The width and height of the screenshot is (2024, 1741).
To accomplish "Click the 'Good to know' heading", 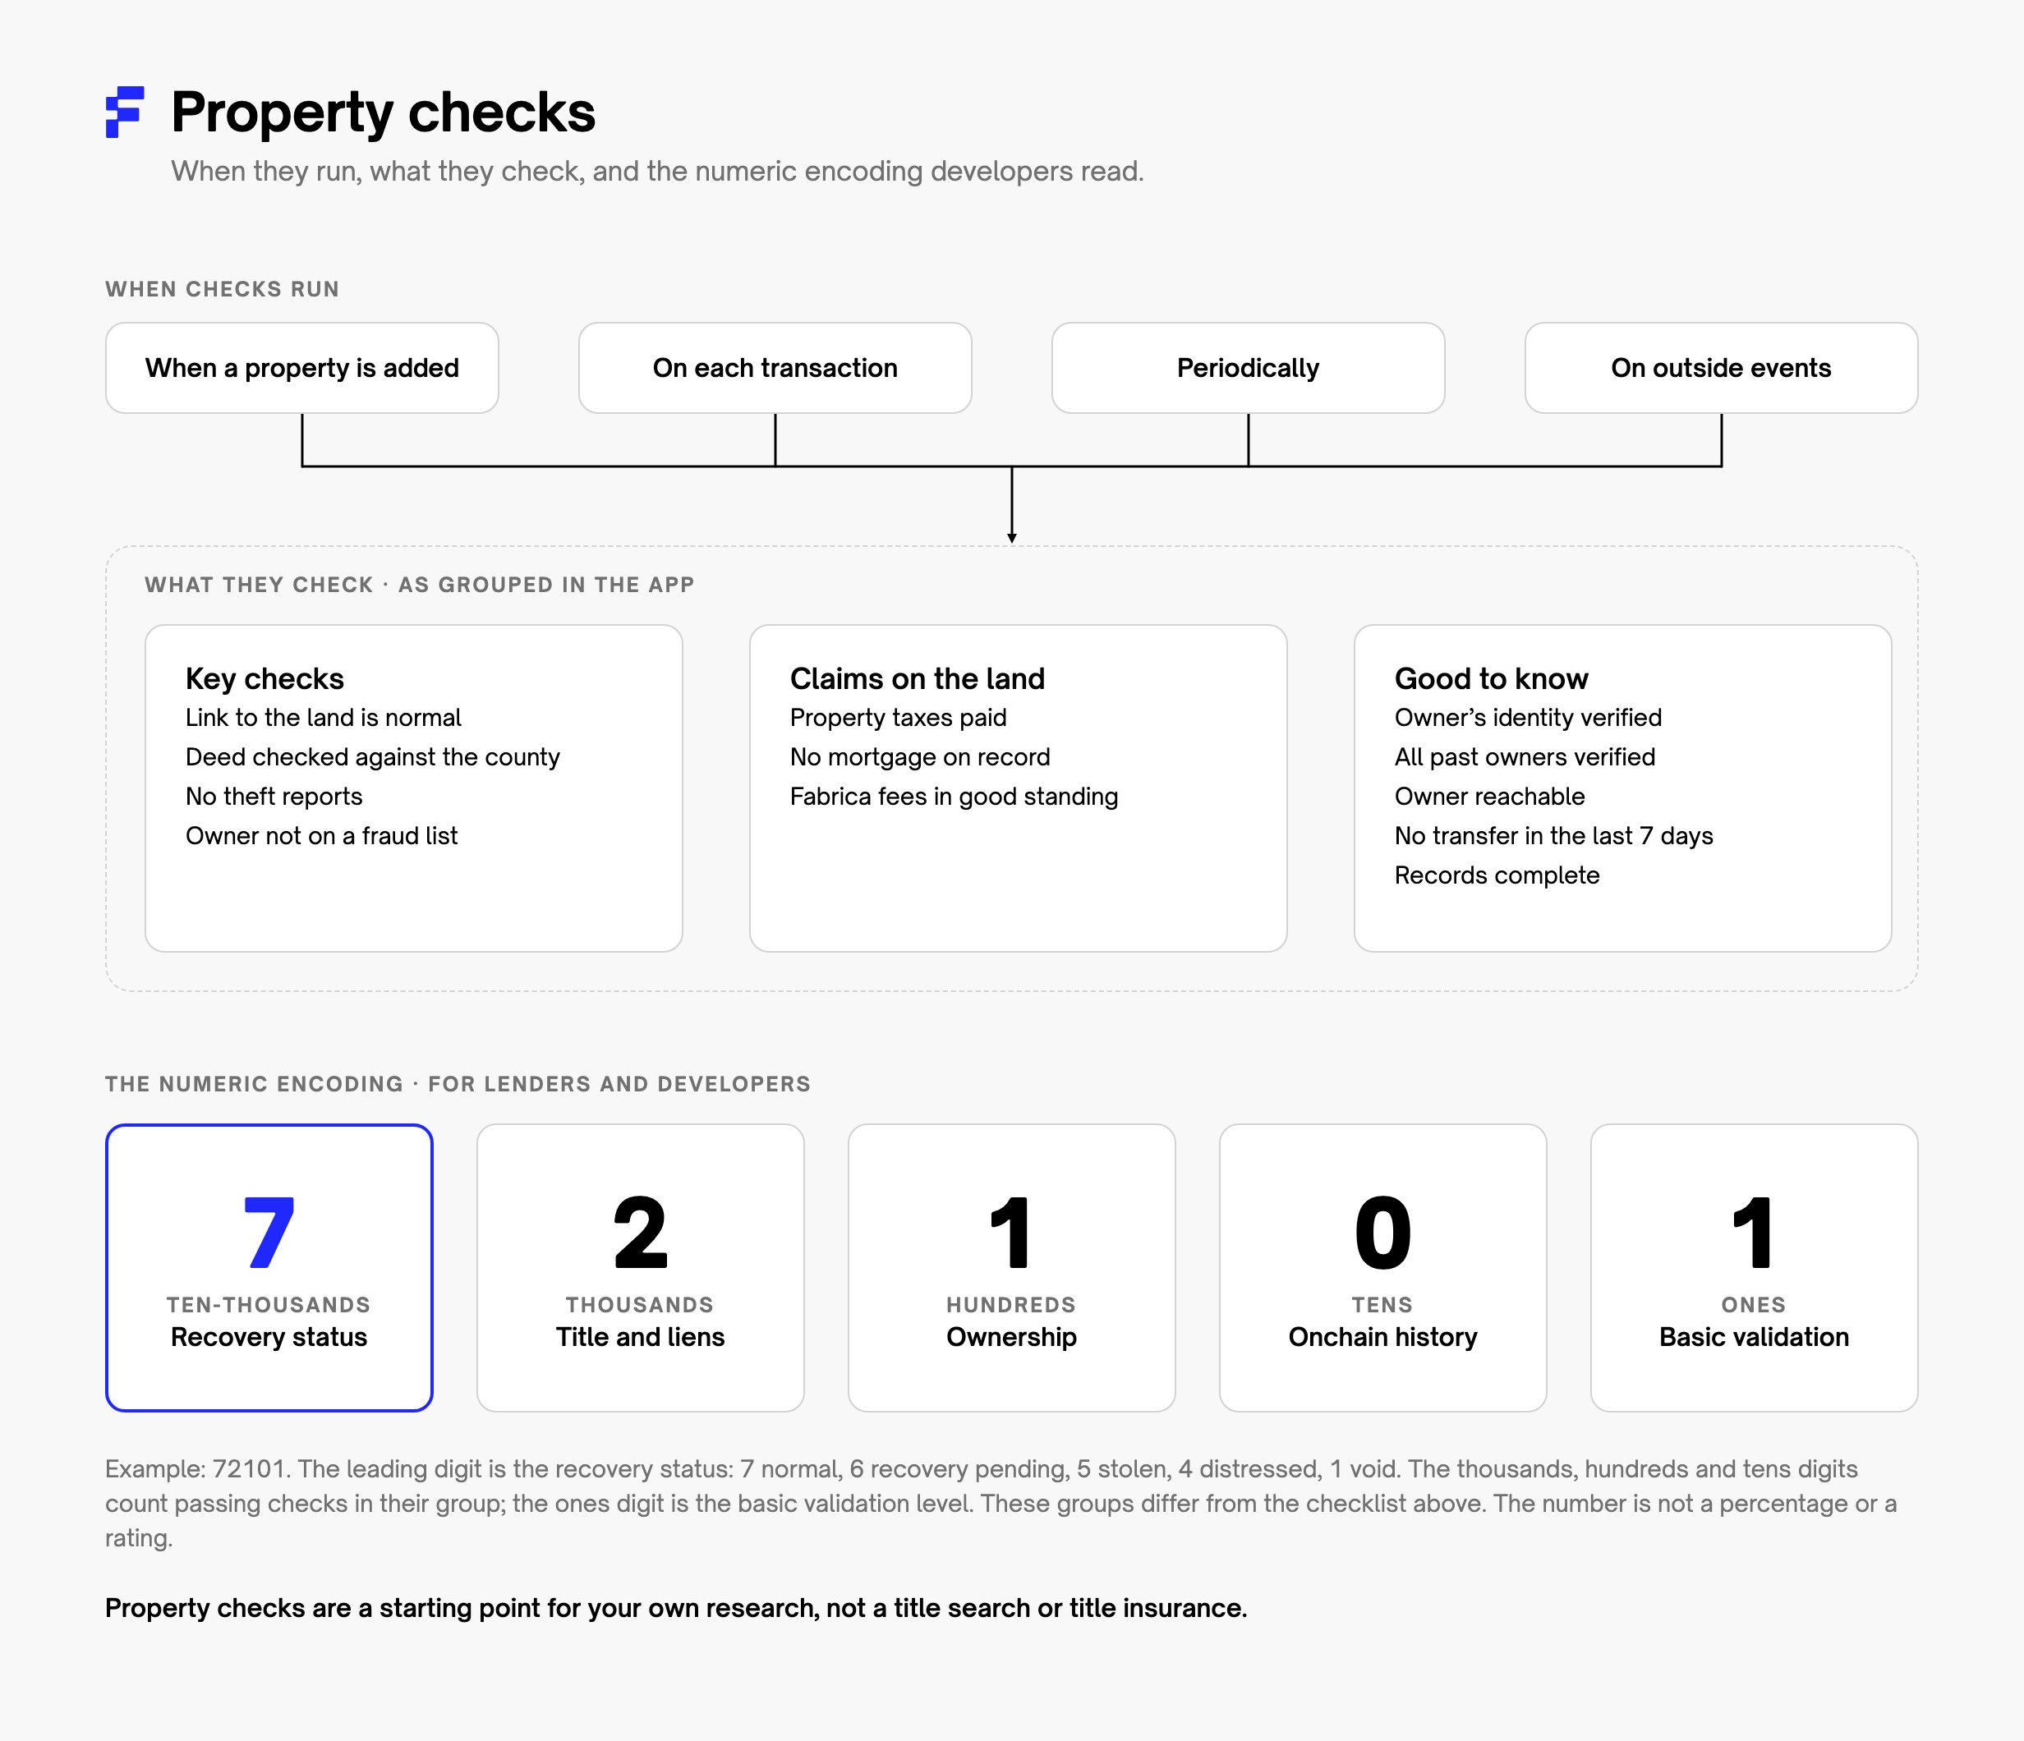I will click(x=1491, y=678).
